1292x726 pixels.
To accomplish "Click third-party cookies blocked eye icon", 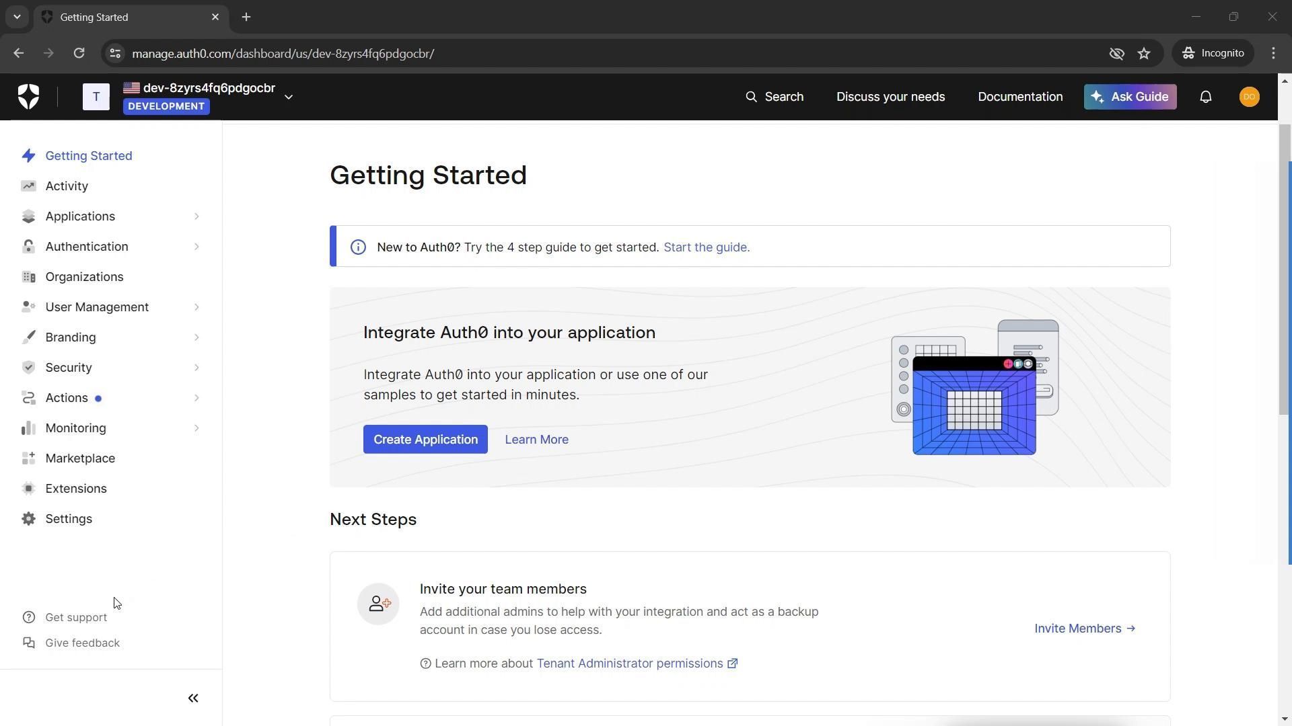I will coord(1116,54).
